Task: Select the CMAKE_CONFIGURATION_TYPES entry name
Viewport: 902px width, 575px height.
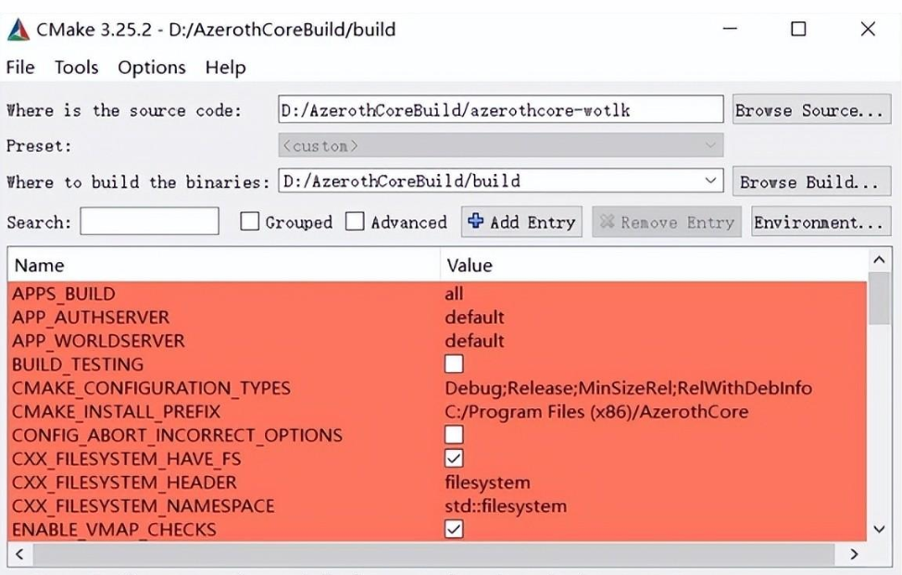Action: tap(151, 388)
